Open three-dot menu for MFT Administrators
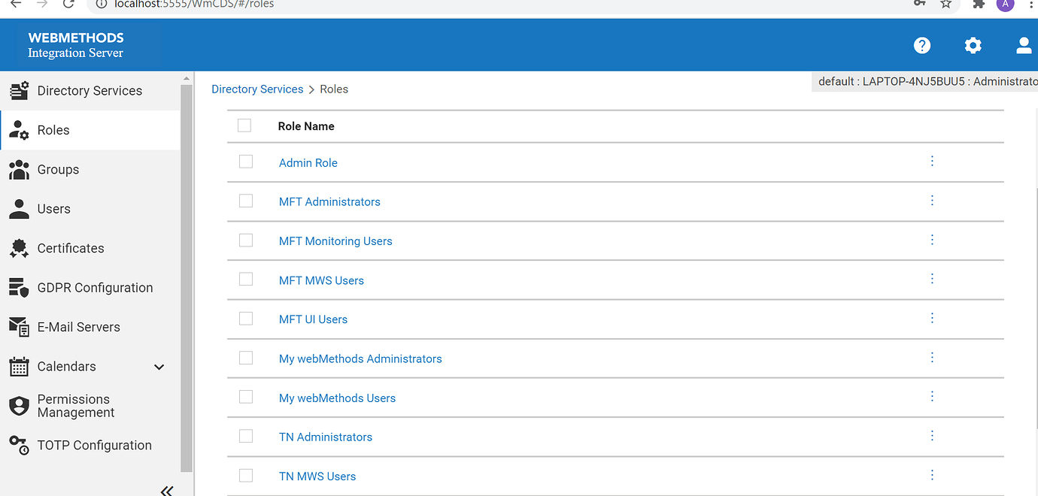 [932, 201]
